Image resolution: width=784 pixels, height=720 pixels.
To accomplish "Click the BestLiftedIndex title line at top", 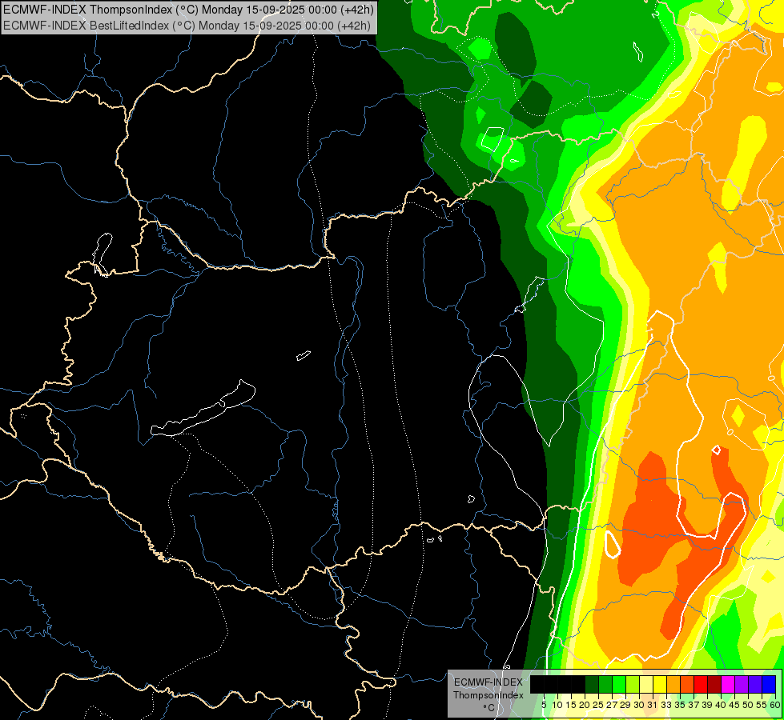I will tap(187, 25).
